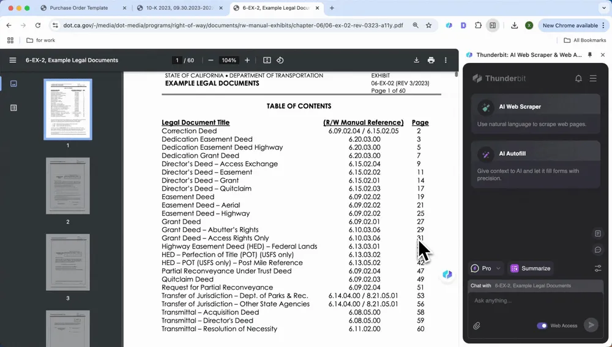Click the floating Thunderbit page button

click(447, 274)
